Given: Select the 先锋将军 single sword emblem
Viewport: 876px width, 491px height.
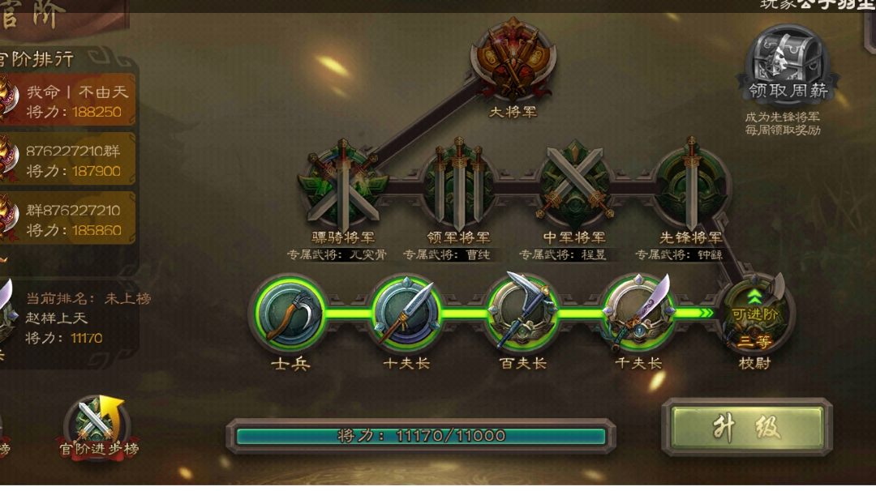Looking at the screenshot, I should click(x=691, y=183).
